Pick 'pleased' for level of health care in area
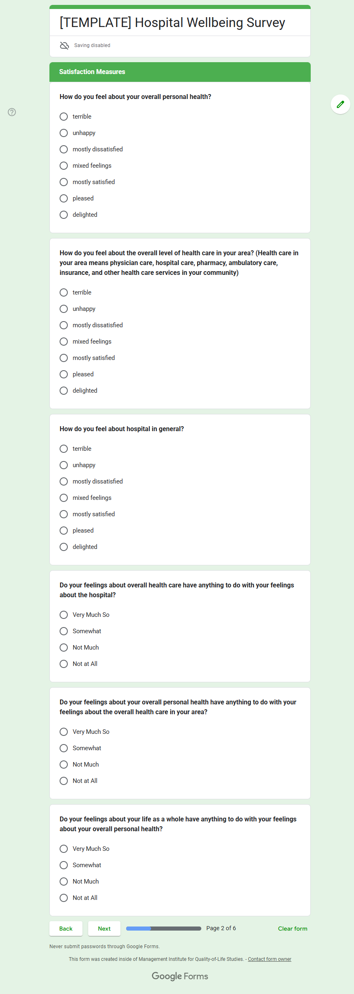This screenshot has height=994, width=354. [64, 374]
